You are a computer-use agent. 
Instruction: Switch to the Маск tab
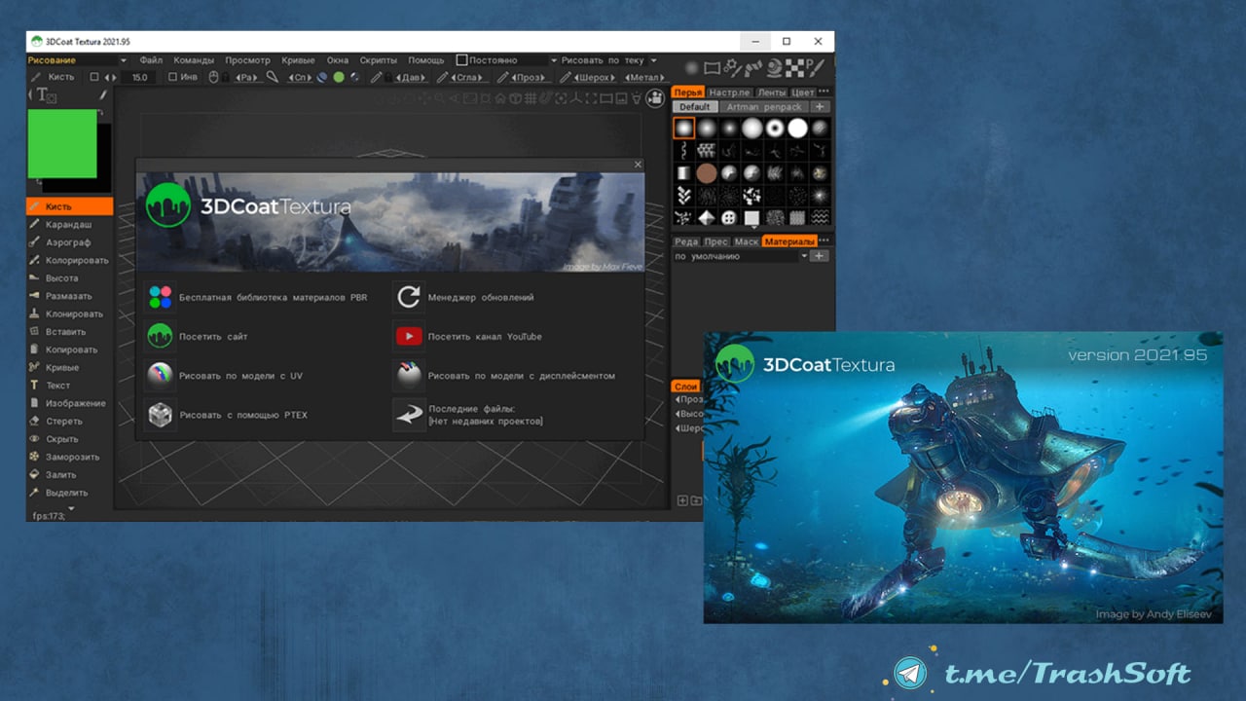[x=746, y=241]
